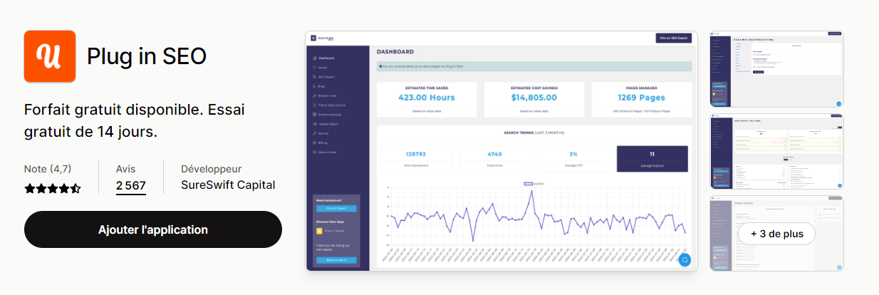This screenshot has width=879, height=295.
Task: Open the 2 567 reviews link
Action: [x=131, y=185]
